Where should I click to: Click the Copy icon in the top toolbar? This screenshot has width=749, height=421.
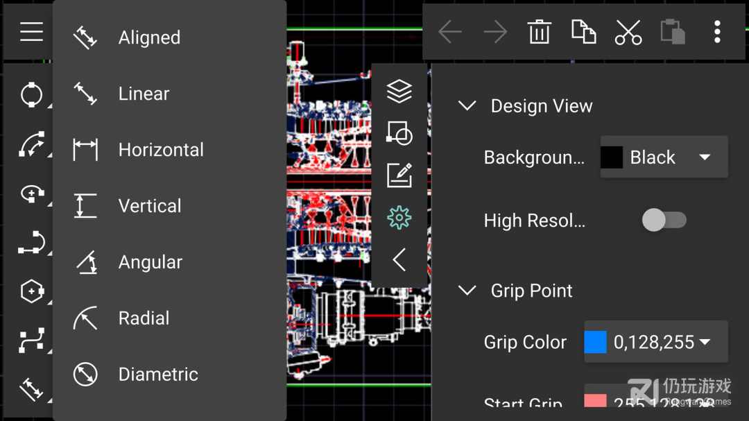pos(584,31)
